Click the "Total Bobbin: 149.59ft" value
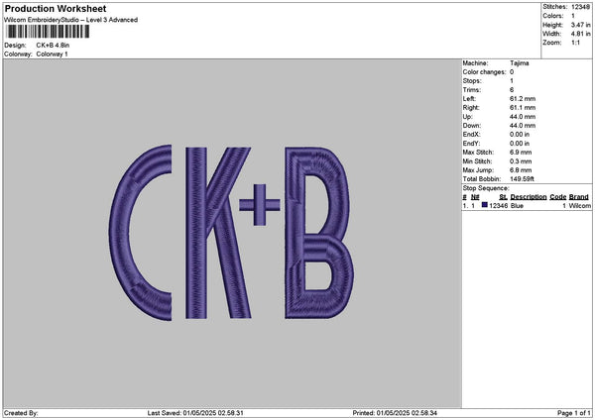 pyautogui.click(x=522, y=179)
